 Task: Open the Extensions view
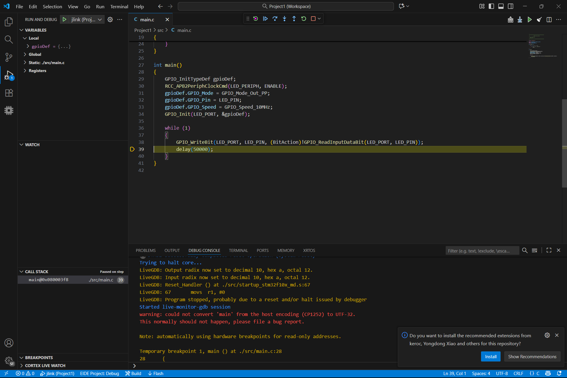point(9,93)
